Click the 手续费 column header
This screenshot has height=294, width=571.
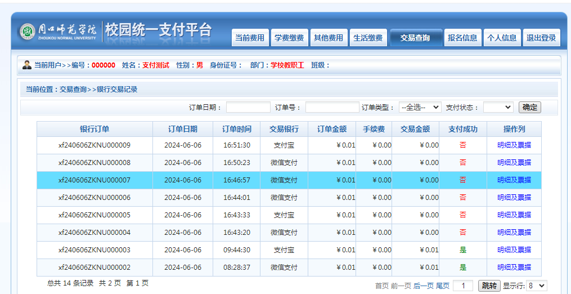[374, 129]
